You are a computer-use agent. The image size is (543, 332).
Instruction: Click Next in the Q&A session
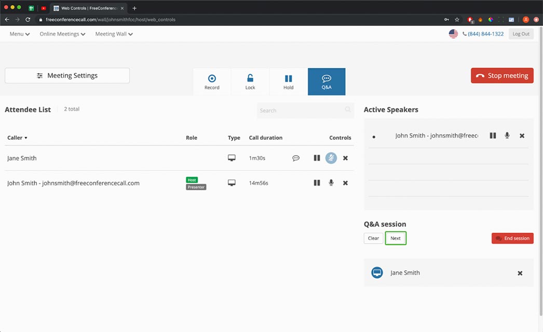tap(396, 238)
